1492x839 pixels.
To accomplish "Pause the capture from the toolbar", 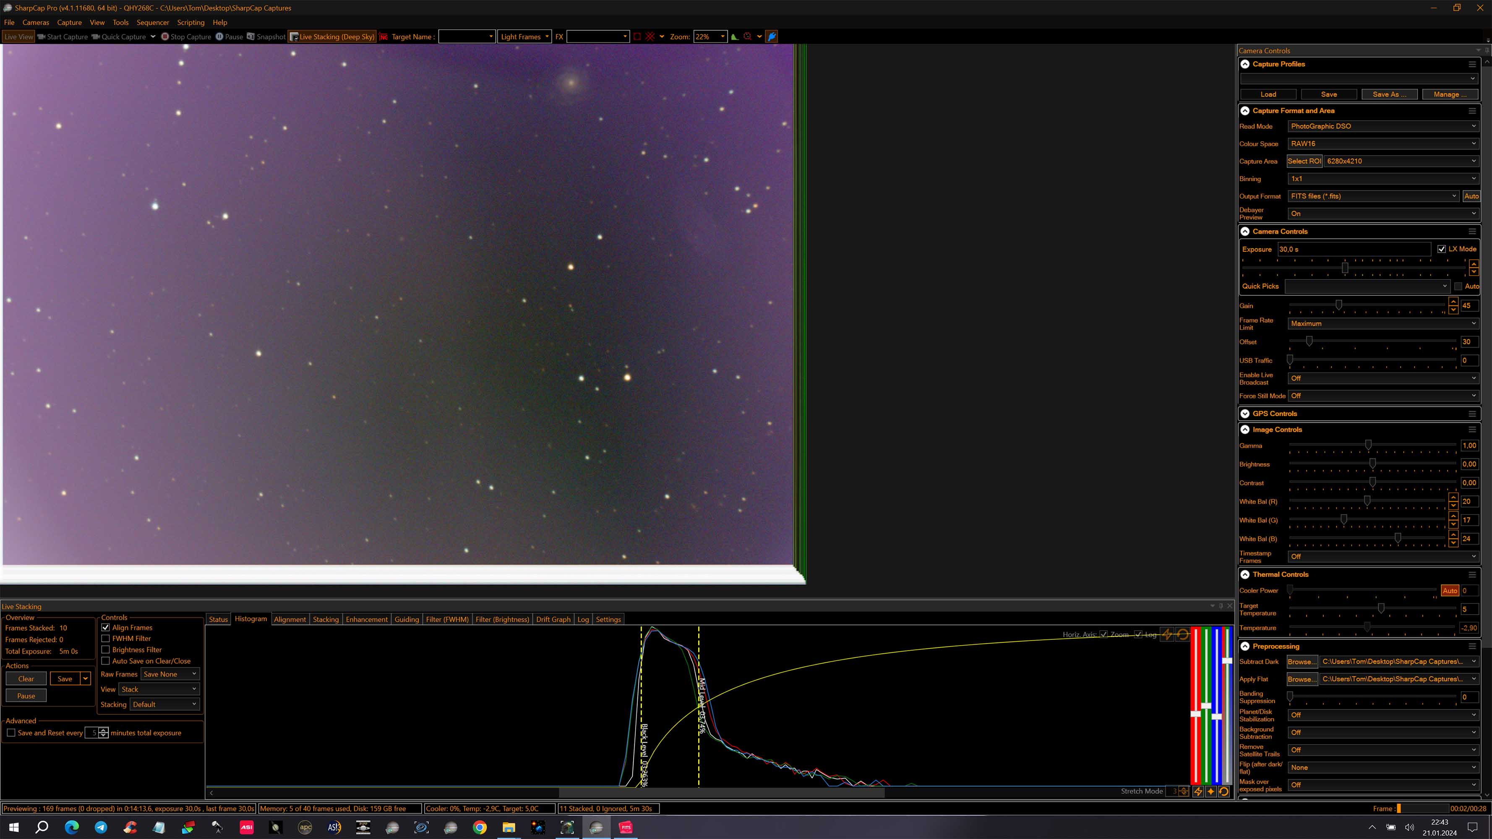I will pos(229,36).
